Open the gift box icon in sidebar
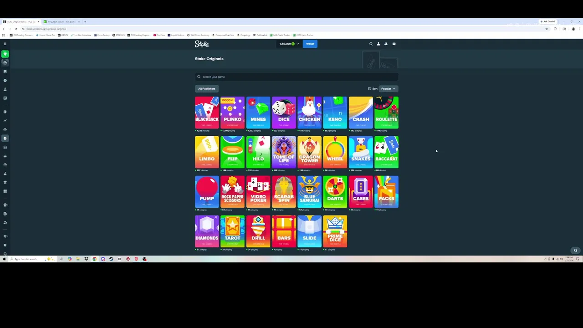Image resolution: width=583 pixels, height=328 pixels. 5,205
